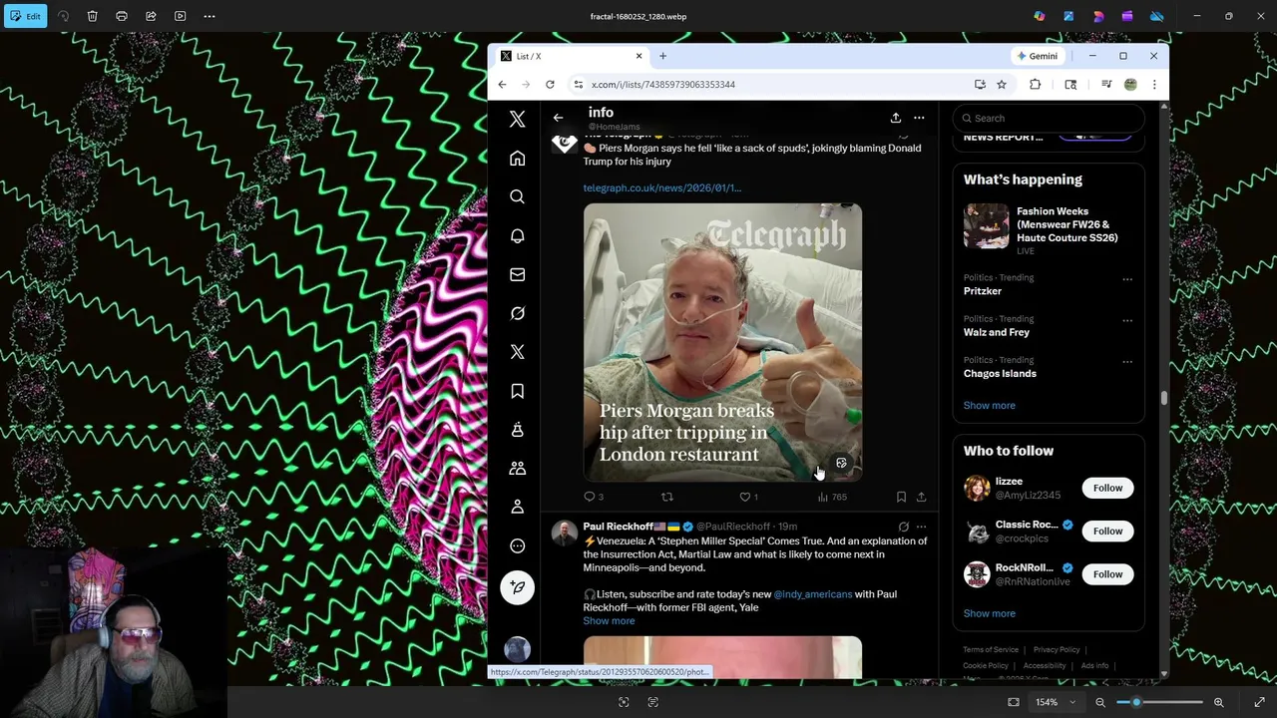Open Notifications bell in X sidebar
This screenshot has height=718, width=1277.
517,236
